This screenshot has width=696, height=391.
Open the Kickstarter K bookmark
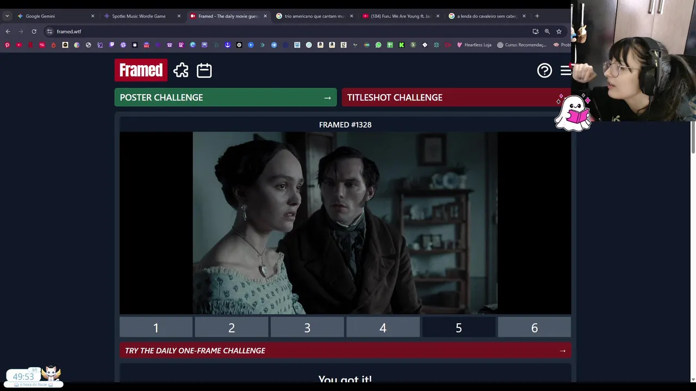coord(401,45)
